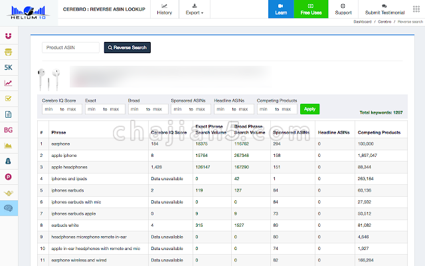This screenshot has width=425, height=266.
Task: Click the Exact max filter field
Action: [x=115, y=109]
